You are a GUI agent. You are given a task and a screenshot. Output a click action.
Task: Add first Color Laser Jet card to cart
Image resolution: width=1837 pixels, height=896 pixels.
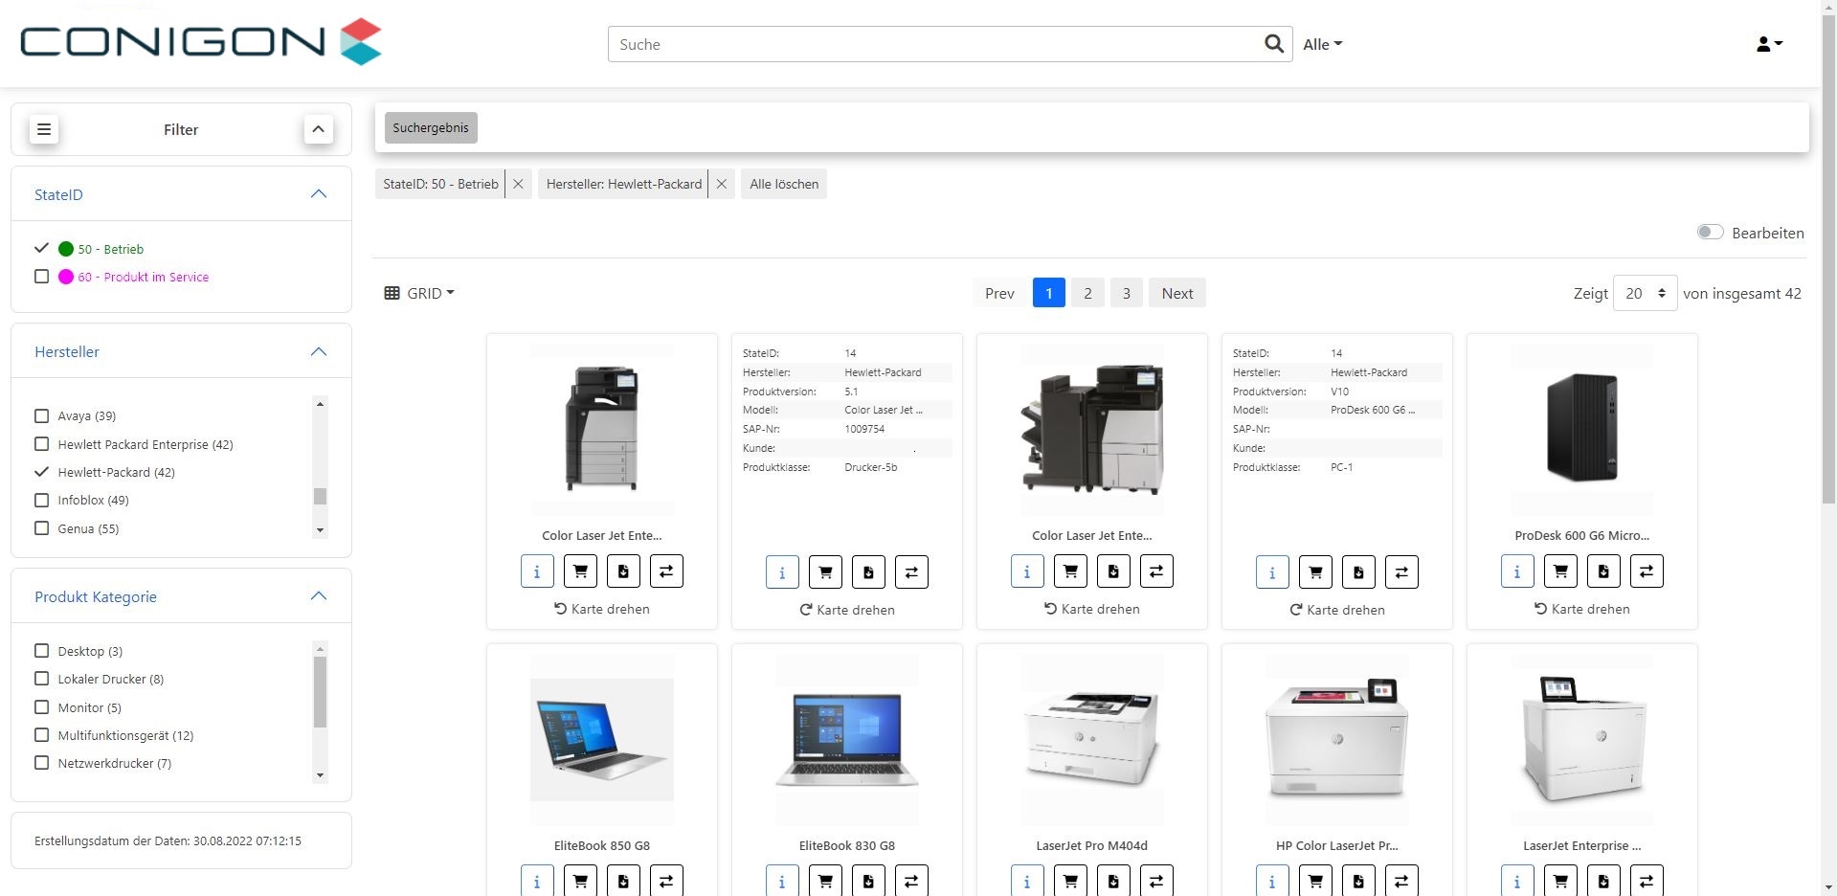click(x=580, y=571)
